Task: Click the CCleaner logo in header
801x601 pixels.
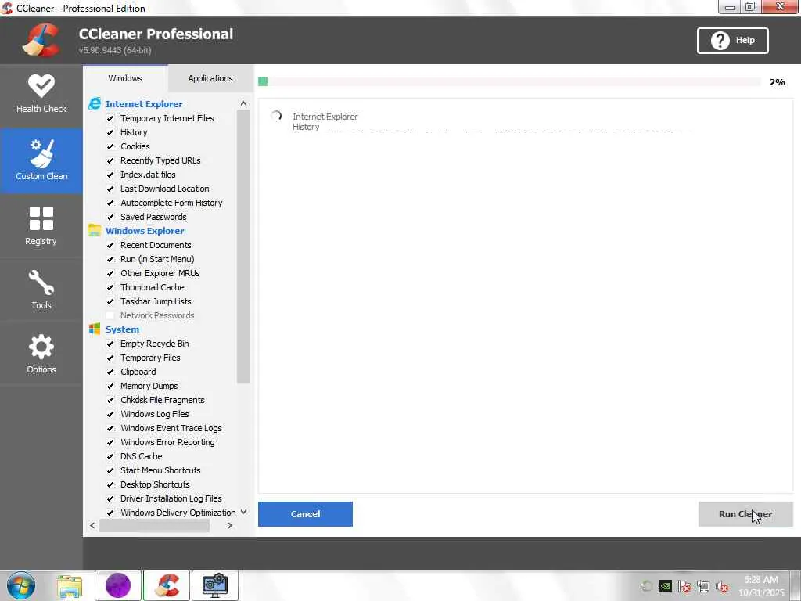Action: point(41,41)
